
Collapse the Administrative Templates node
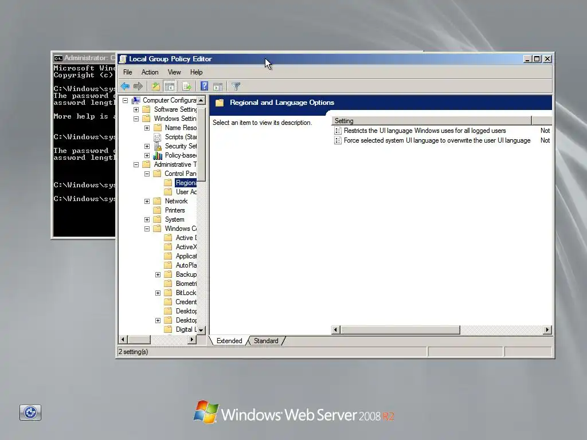point(136,164)
